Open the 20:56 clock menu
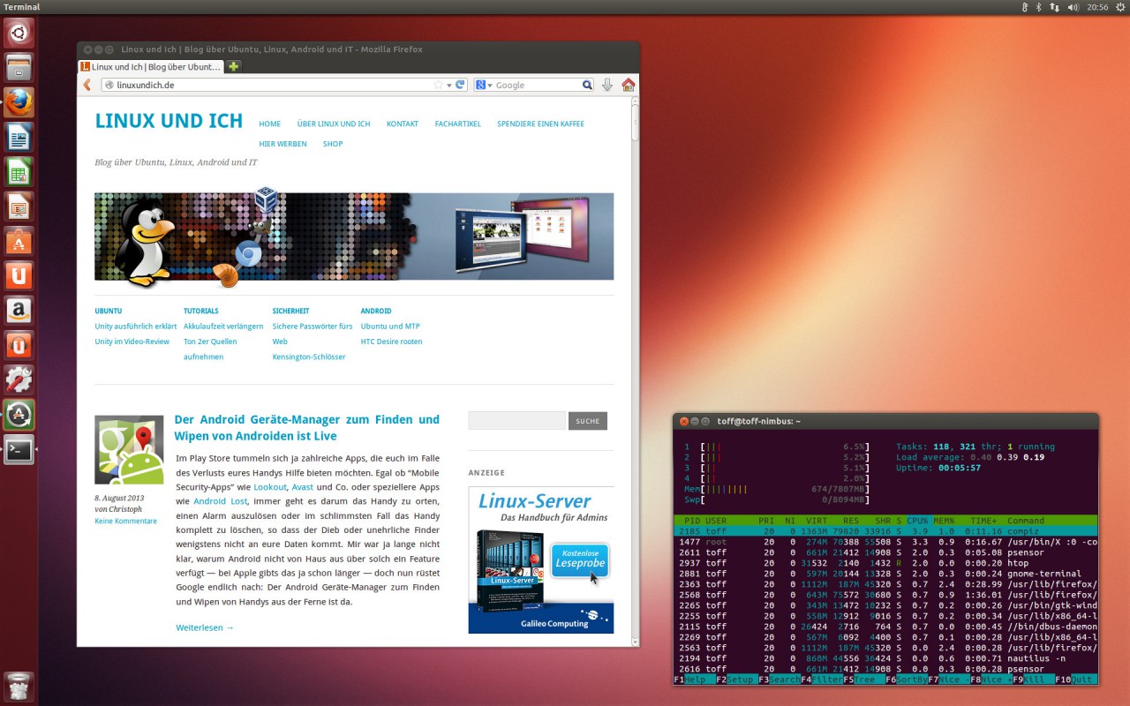 (x=1097, y=7)
